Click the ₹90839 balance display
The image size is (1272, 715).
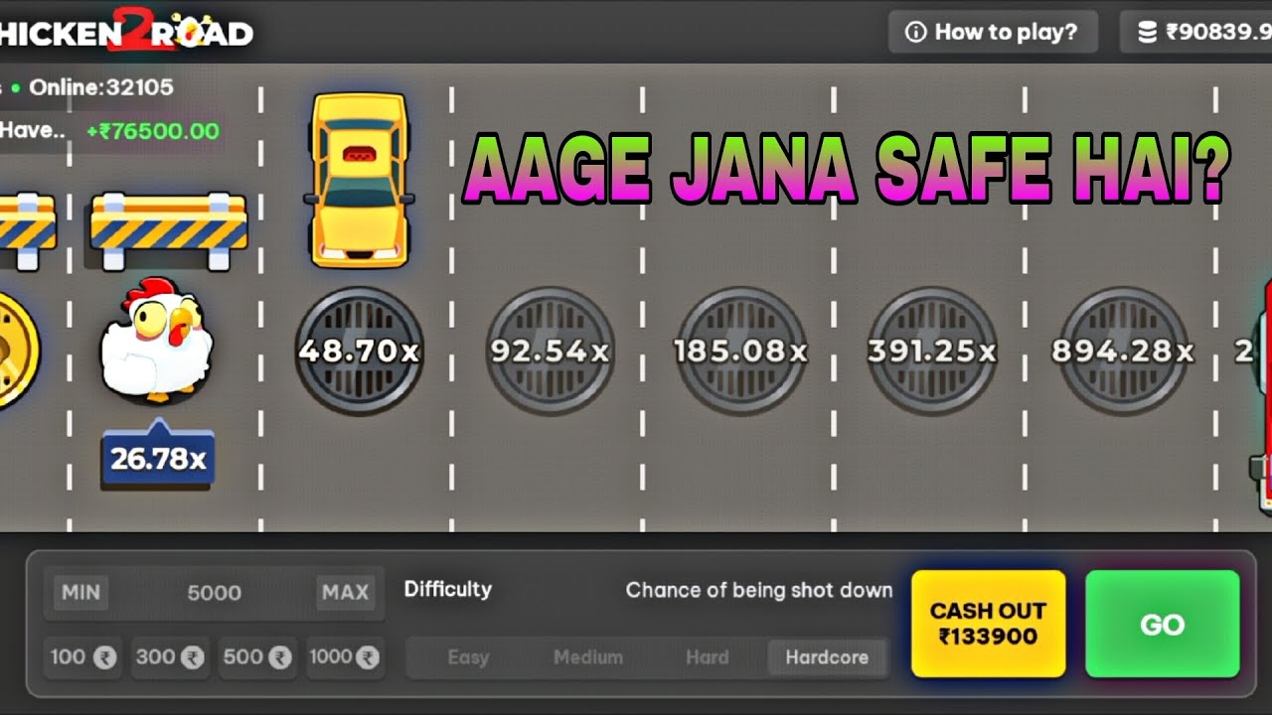(x=1195, y=32)
